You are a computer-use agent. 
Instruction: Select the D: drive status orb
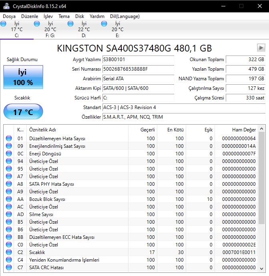[71, 24]
